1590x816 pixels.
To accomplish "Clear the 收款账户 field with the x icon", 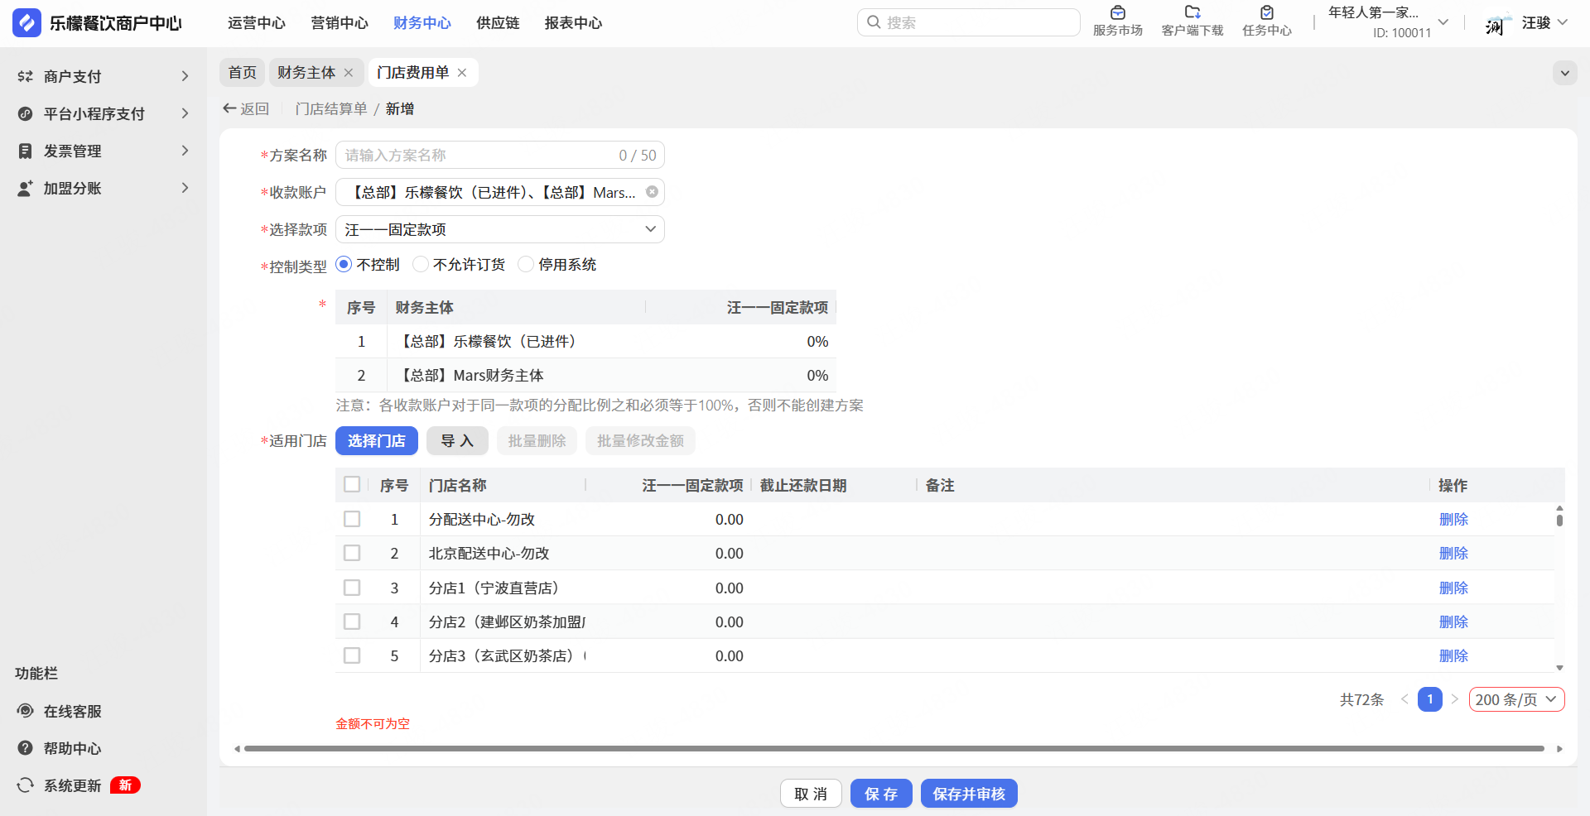I will (652, 192).
